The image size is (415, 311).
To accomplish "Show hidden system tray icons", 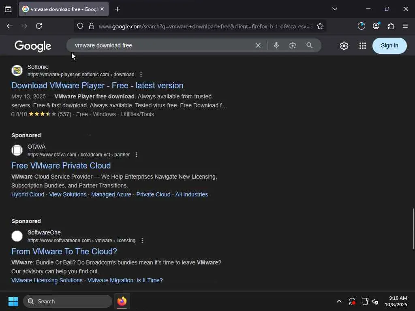I will click(x=339, y=301).
